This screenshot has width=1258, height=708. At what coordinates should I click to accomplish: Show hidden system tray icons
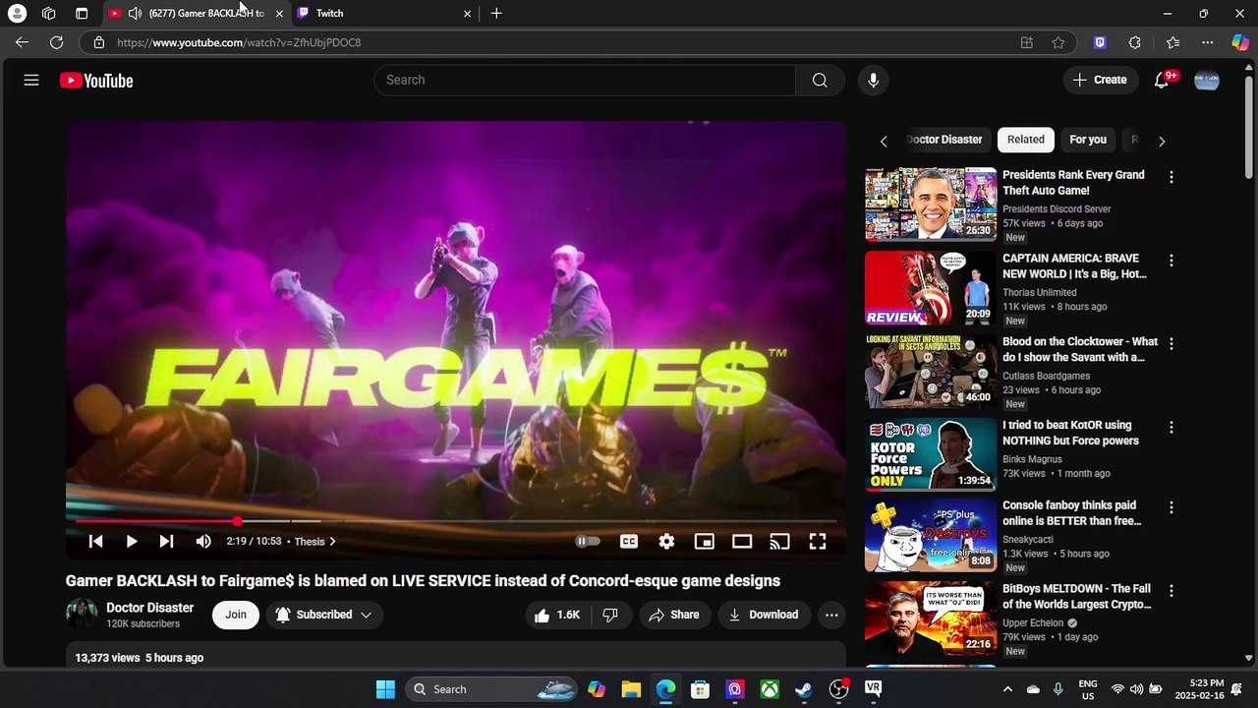1007,689
